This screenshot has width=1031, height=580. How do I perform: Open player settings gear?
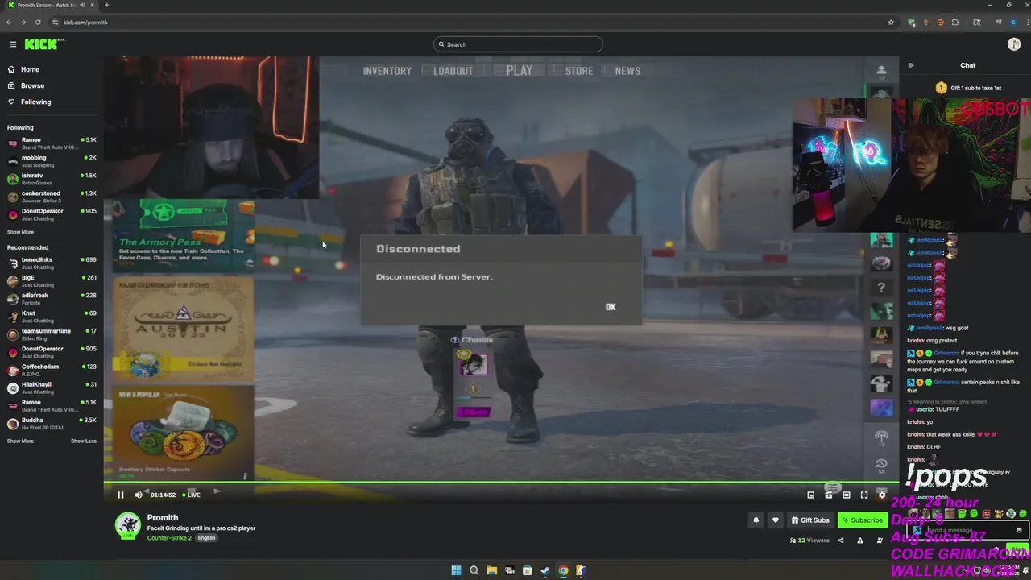tap(882, 495)
